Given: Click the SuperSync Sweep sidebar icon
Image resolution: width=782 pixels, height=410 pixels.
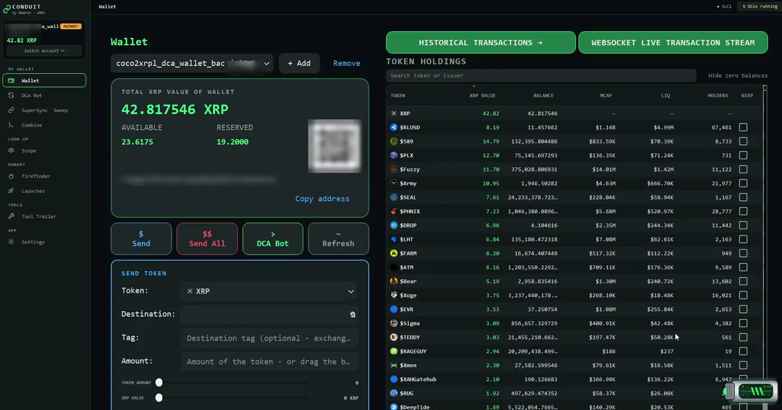Looking at the screenshot, I should click(x=11, y=110).
